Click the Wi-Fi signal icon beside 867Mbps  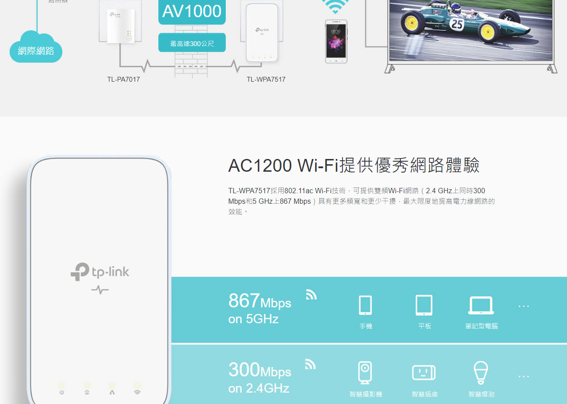click(x=311, y=295)
